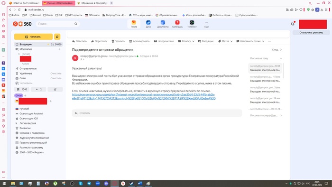Refresh mail with the yellow reload icon
The width and height of the screenshot is (332, 187).
[x=57, y=37]
